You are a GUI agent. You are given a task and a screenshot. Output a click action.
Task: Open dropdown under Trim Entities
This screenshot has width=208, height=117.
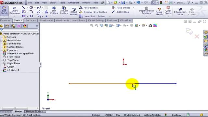click(x=54, y=17)
